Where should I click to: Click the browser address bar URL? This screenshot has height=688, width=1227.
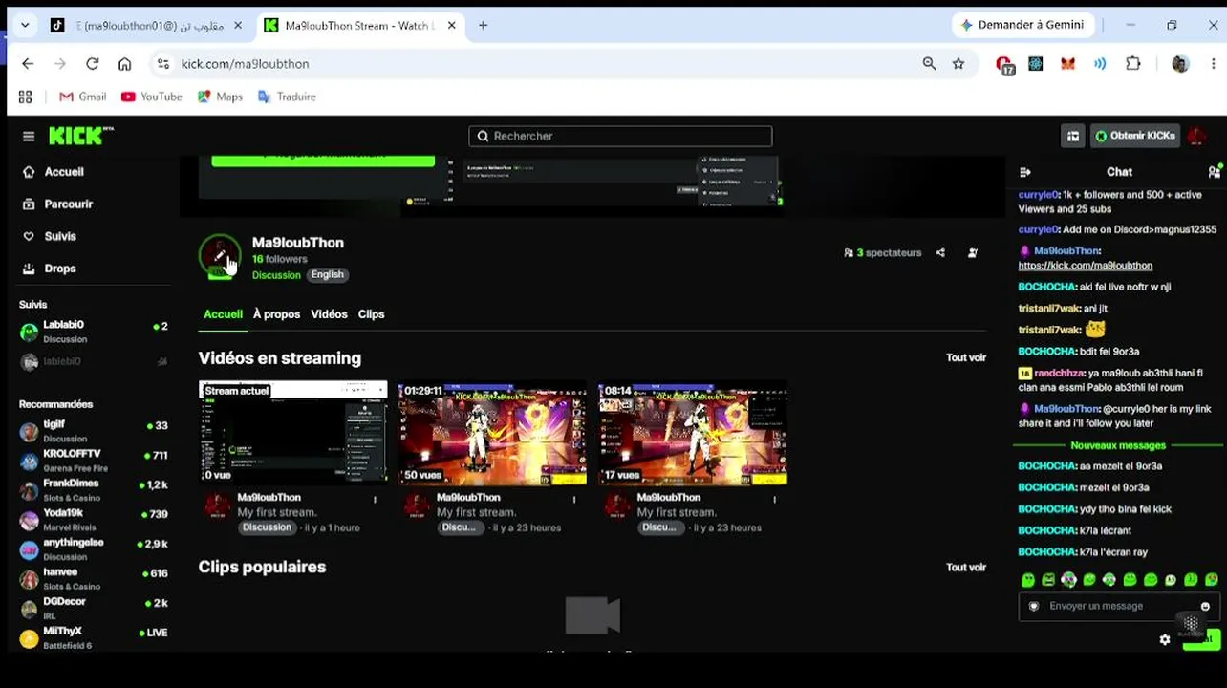click(x=245, y=64)
